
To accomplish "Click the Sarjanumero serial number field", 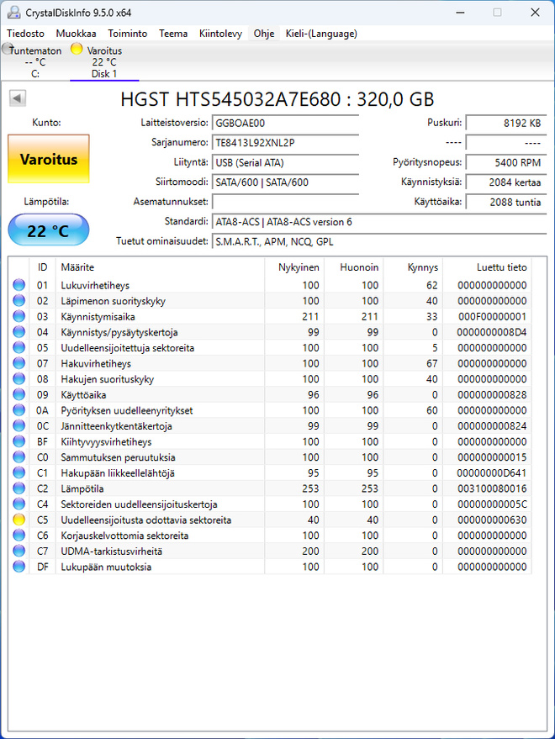I will (x=285, y=143).
